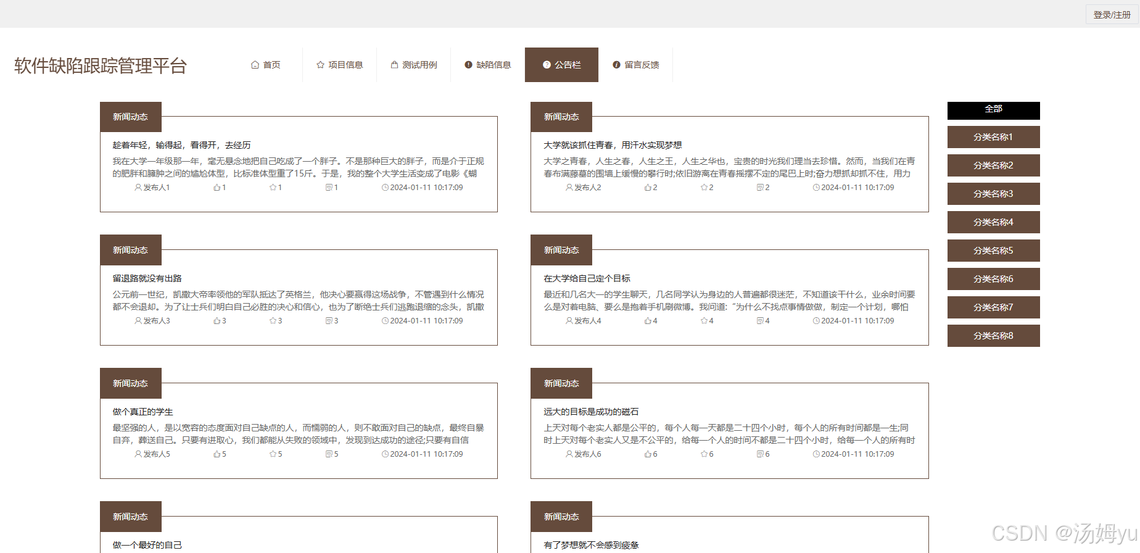The height and width of the screenshot is (553, 1140).
Task: Click the favorite star icon on 发布人1 post
Action: [273, 188]
